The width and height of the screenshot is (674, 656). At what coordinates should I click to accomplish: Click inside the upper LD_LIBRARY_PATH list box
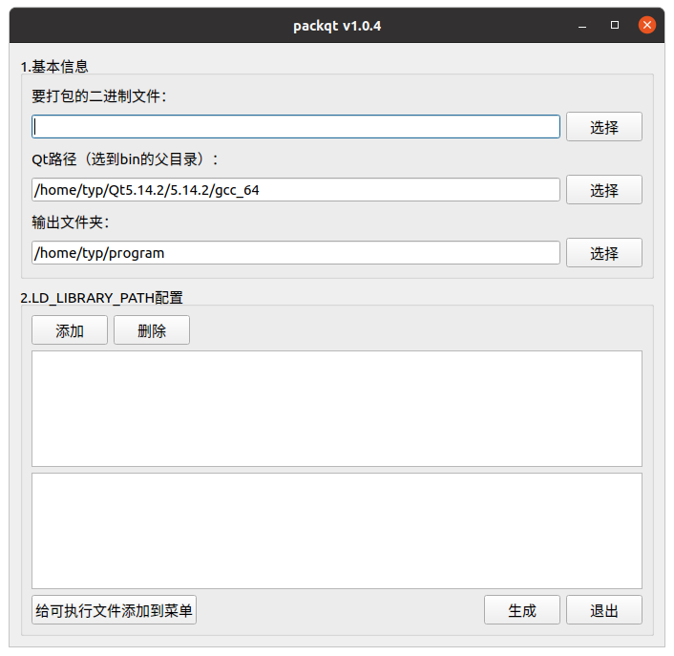pos(337,409)
